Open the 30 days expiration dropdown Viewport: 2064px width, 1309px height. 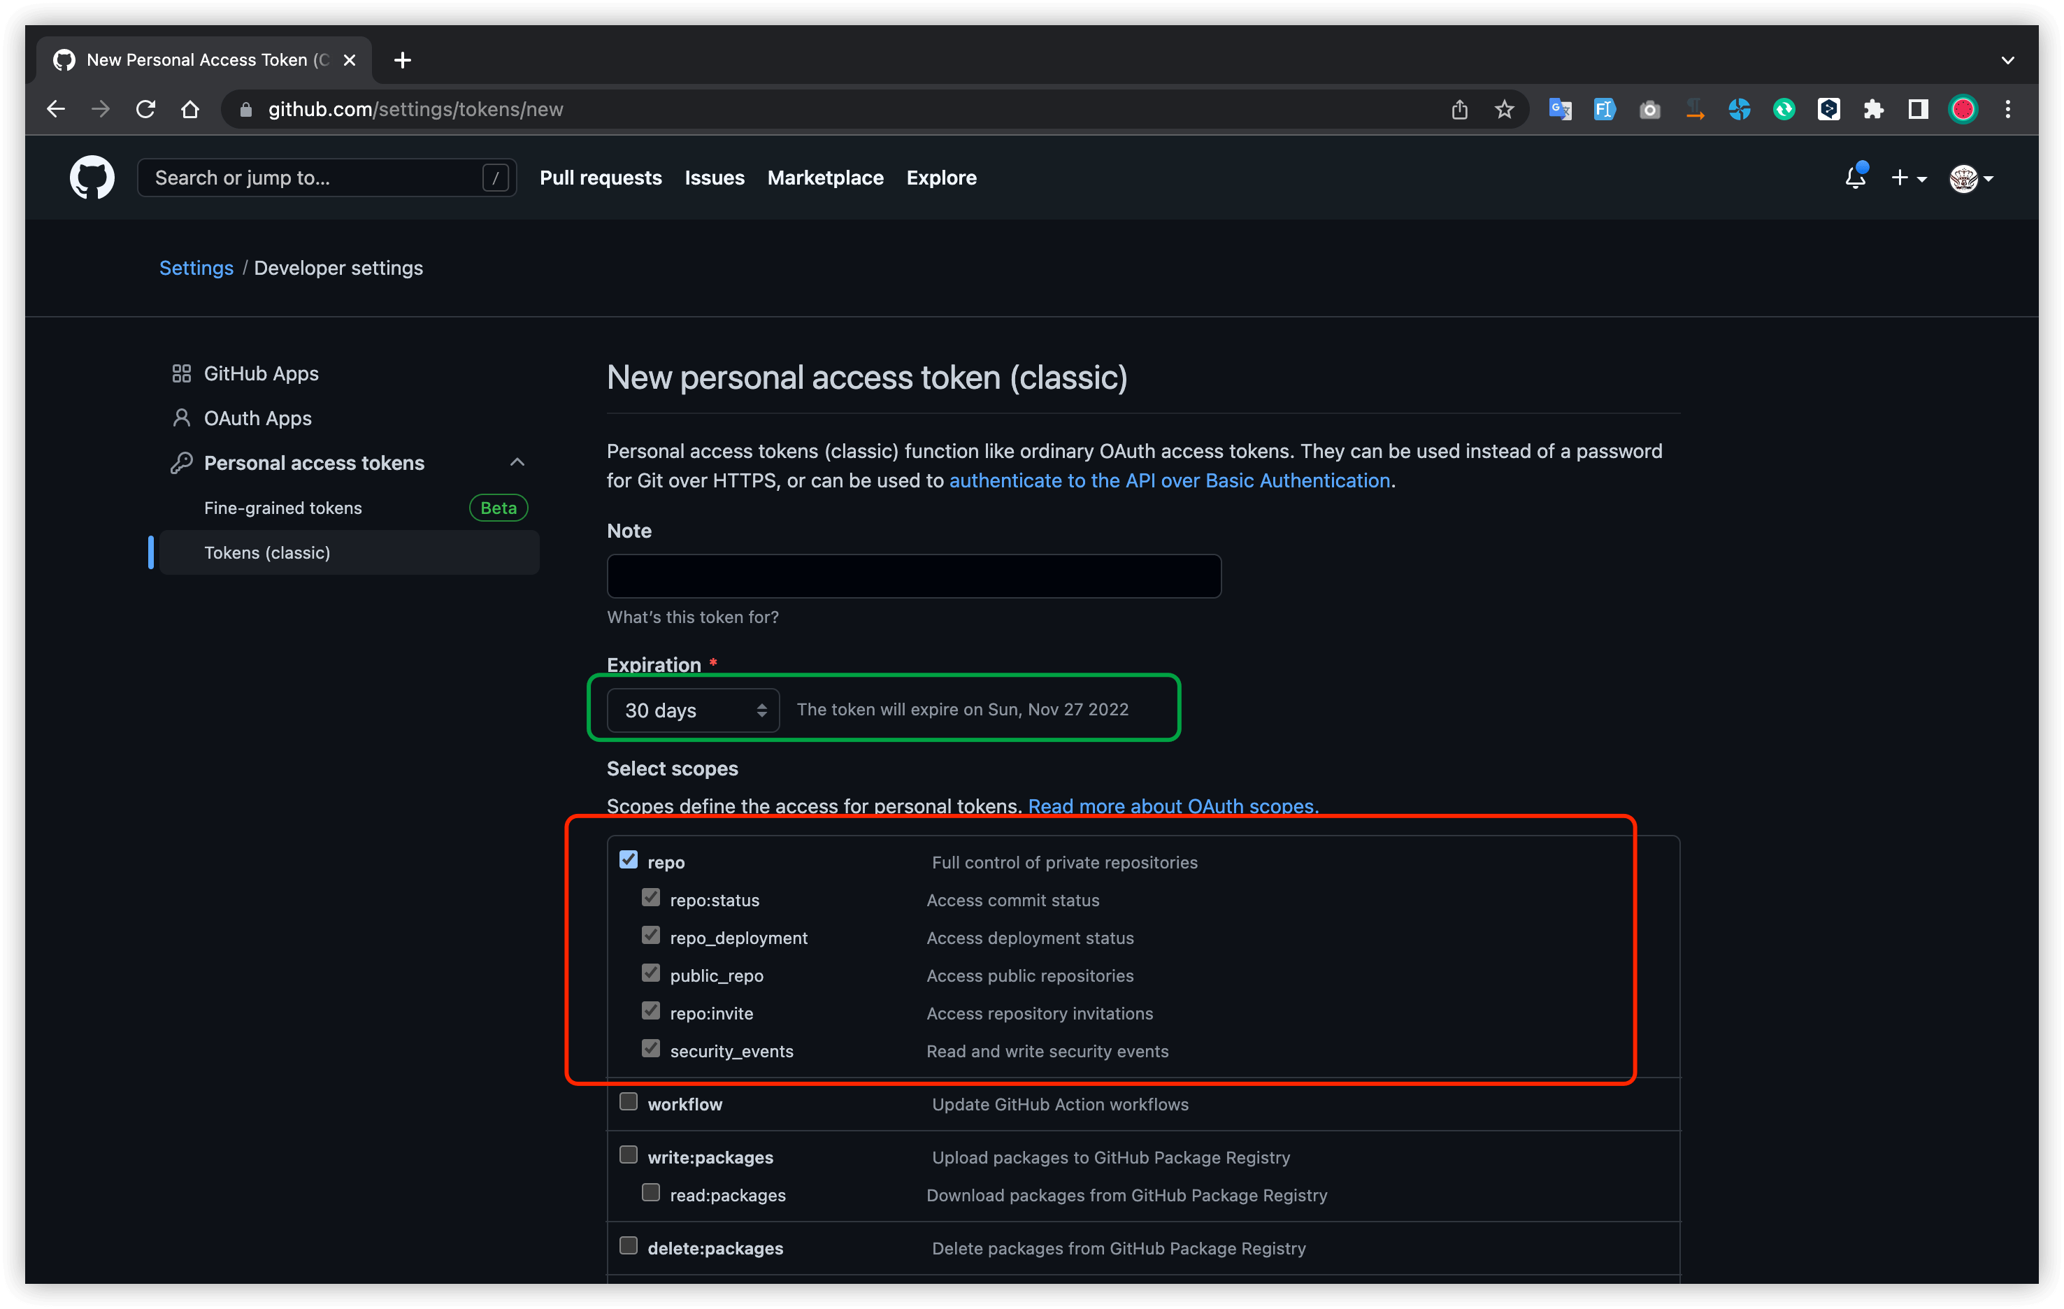click(x=693, y=710)
